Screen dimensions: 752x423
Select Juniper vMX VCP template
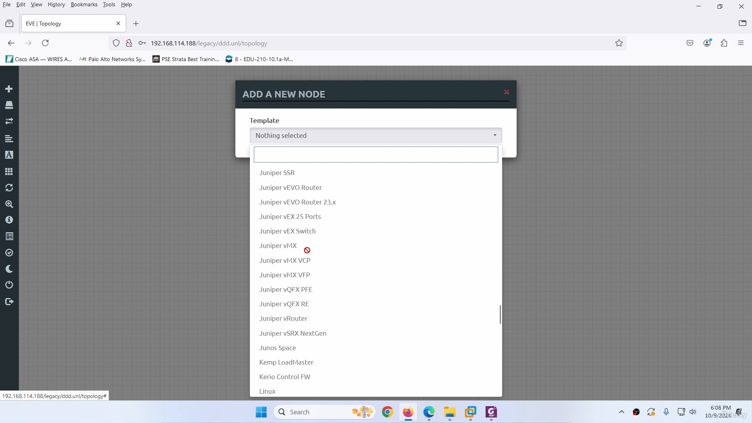point(376,260)
